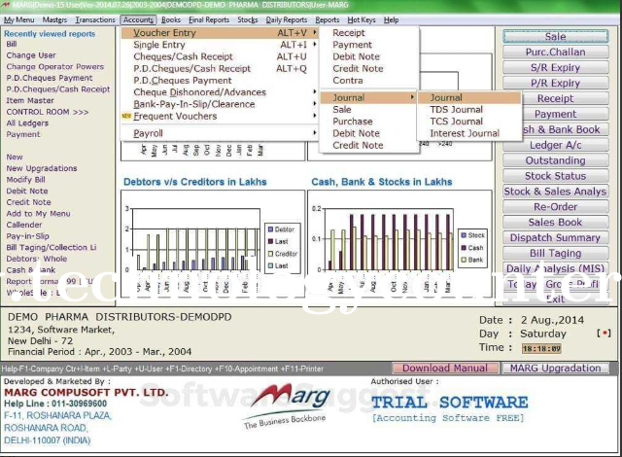Viewport: 622px width, 457px height.
Task: Click the MARG Upgradation button
Action: tap(555, 369)
